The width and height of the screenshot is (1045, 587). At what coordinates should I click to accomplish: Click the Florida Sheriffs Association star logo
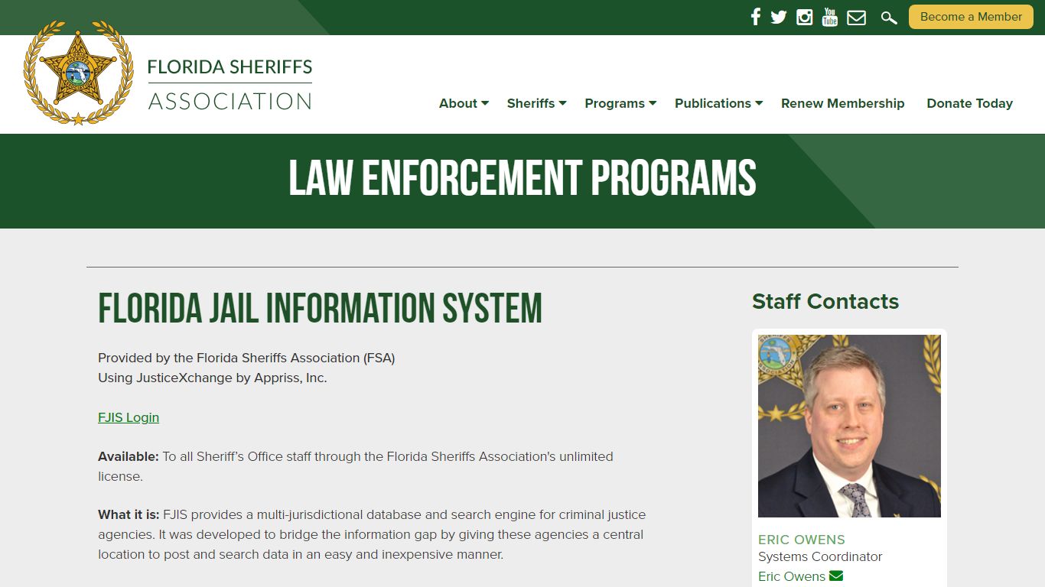coord(79,73)
